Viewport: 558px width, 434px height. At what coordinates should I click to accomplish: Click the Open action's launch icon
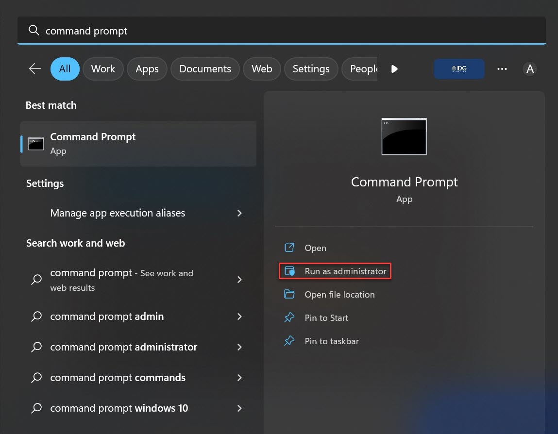pyautogui.click(x=289, y=247)
